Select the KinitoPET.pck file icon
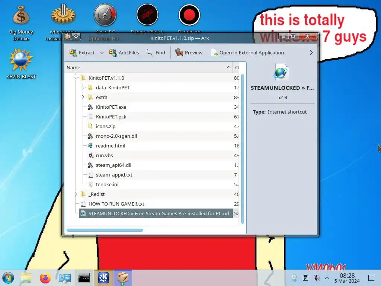381x286 pixels. (90, 117)
